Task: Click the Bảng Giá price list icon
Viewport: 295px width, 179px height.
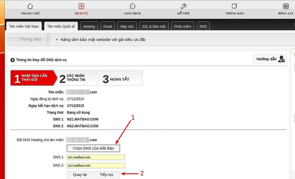Action: pyautogui.click(x=286, y=6)
